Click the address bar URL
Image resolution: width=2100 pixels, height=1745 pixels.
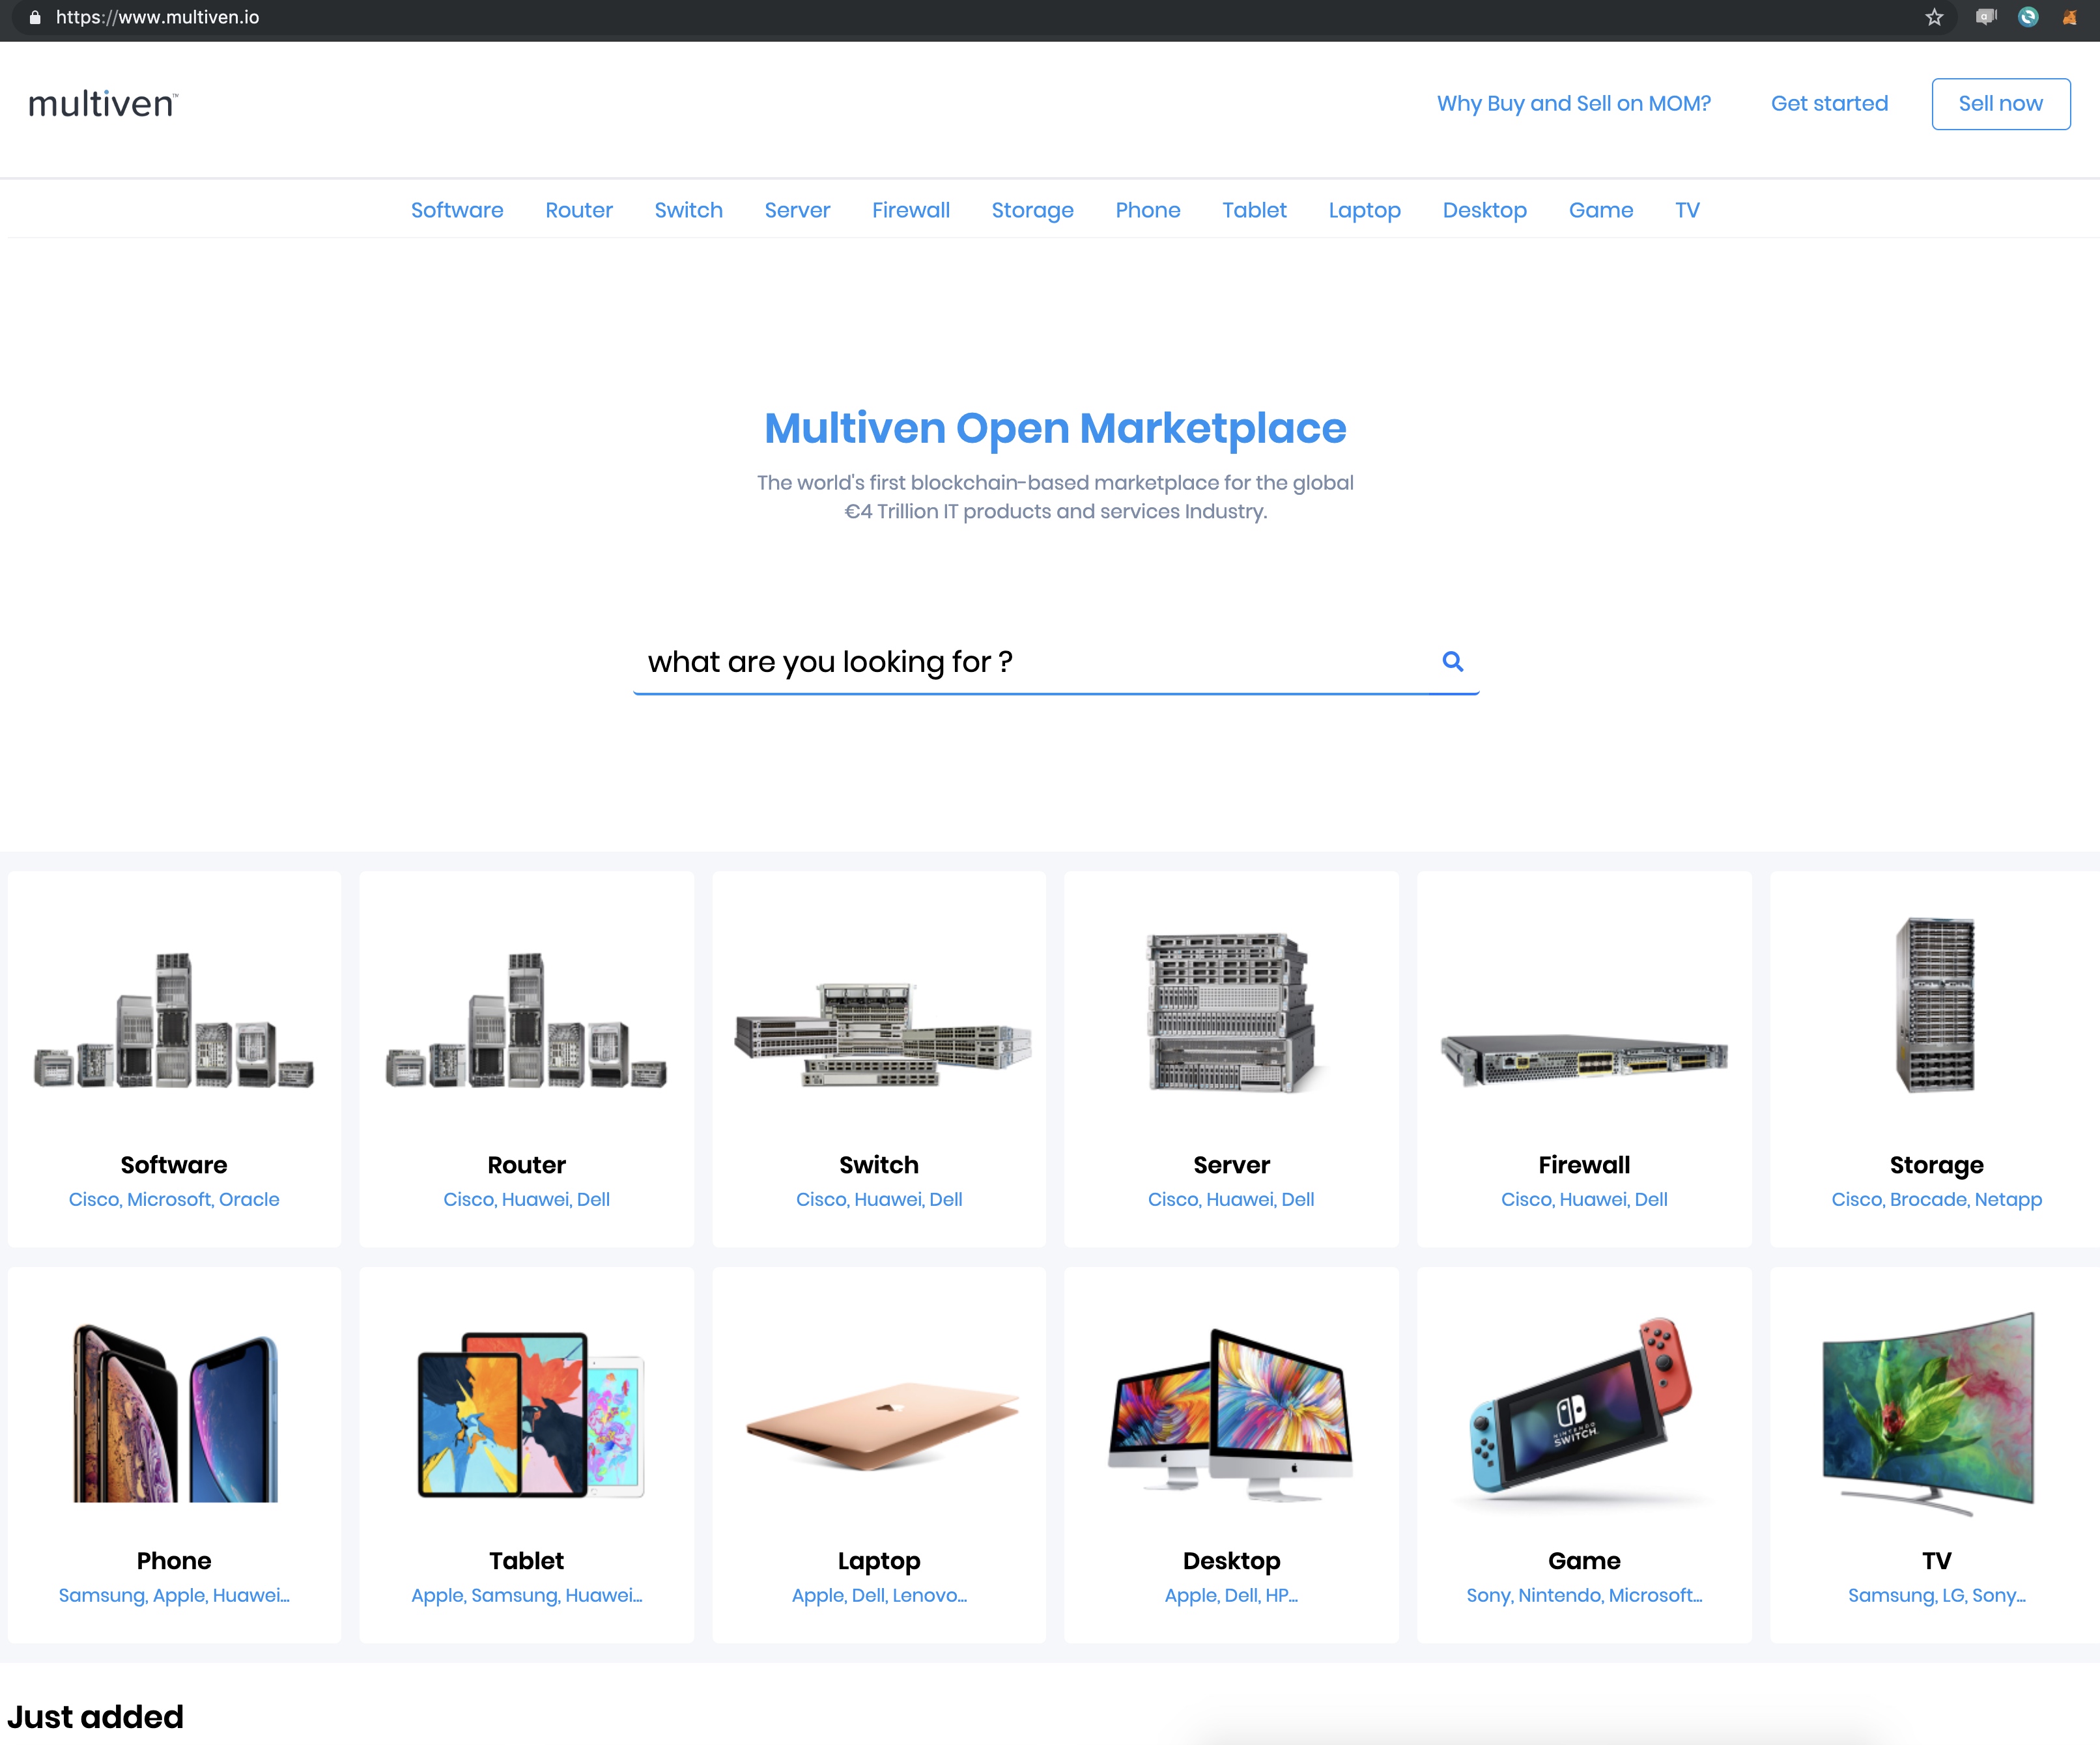pyautogui.click(x=157, y=17)
